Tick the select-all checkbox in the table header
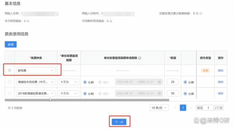 pyautogui.click(x=10, y=58)
